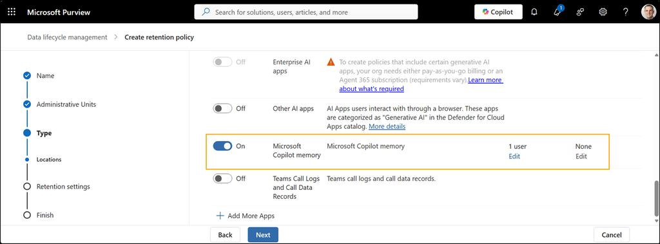Turn off the Microsoft Copilot memory switch
660x244 pixels.
[x=222, y=146]
